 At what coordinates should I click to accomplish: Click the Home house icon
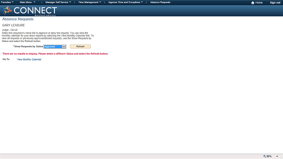252,3
